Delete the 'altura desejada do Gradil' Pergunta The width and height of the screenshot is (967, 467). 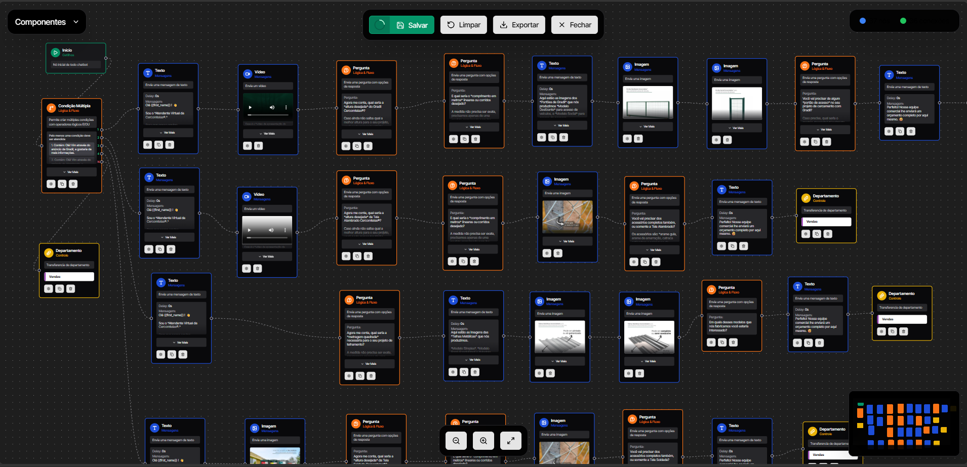368,146
